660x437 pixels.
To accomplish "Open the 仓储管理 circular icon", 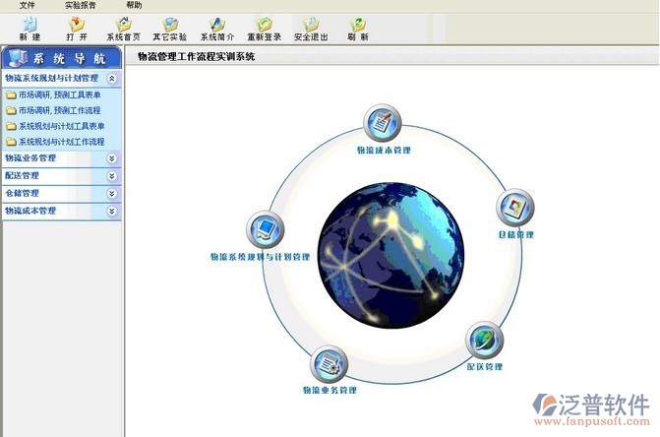I will 515,208.
